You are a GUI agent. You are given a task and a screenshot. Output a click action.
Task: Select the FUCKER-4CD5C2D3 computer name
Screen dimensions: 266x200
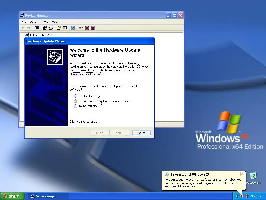click(43, 35)
